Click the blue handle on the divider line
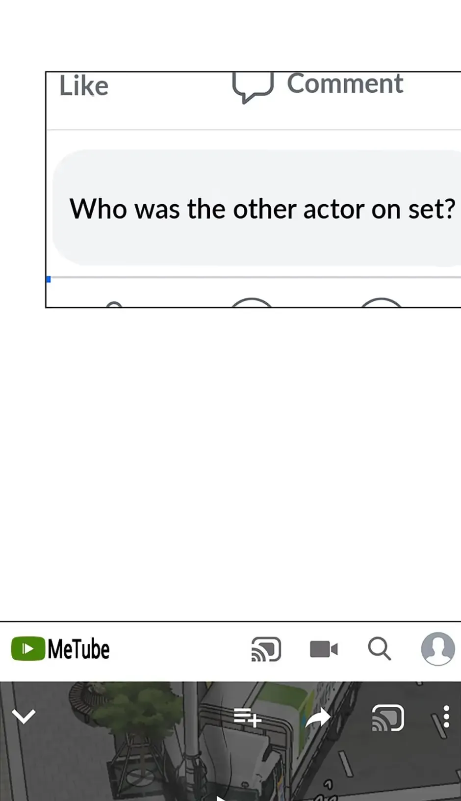The width and height of the screenshot is (461, 801). [48, 279]
